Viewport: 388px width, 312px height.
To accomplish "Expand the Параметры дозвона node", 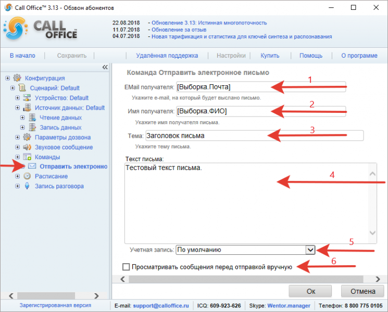I will (18, 137).
